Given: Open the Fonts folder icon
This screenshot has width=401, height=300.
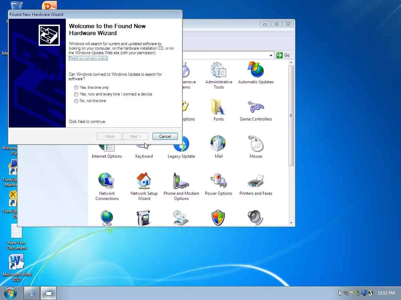Looking at the screenshot, I should (218, 110).
